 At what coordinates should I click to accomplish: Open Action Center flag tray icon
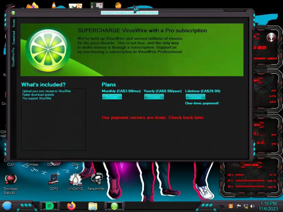tap(239, 206)
